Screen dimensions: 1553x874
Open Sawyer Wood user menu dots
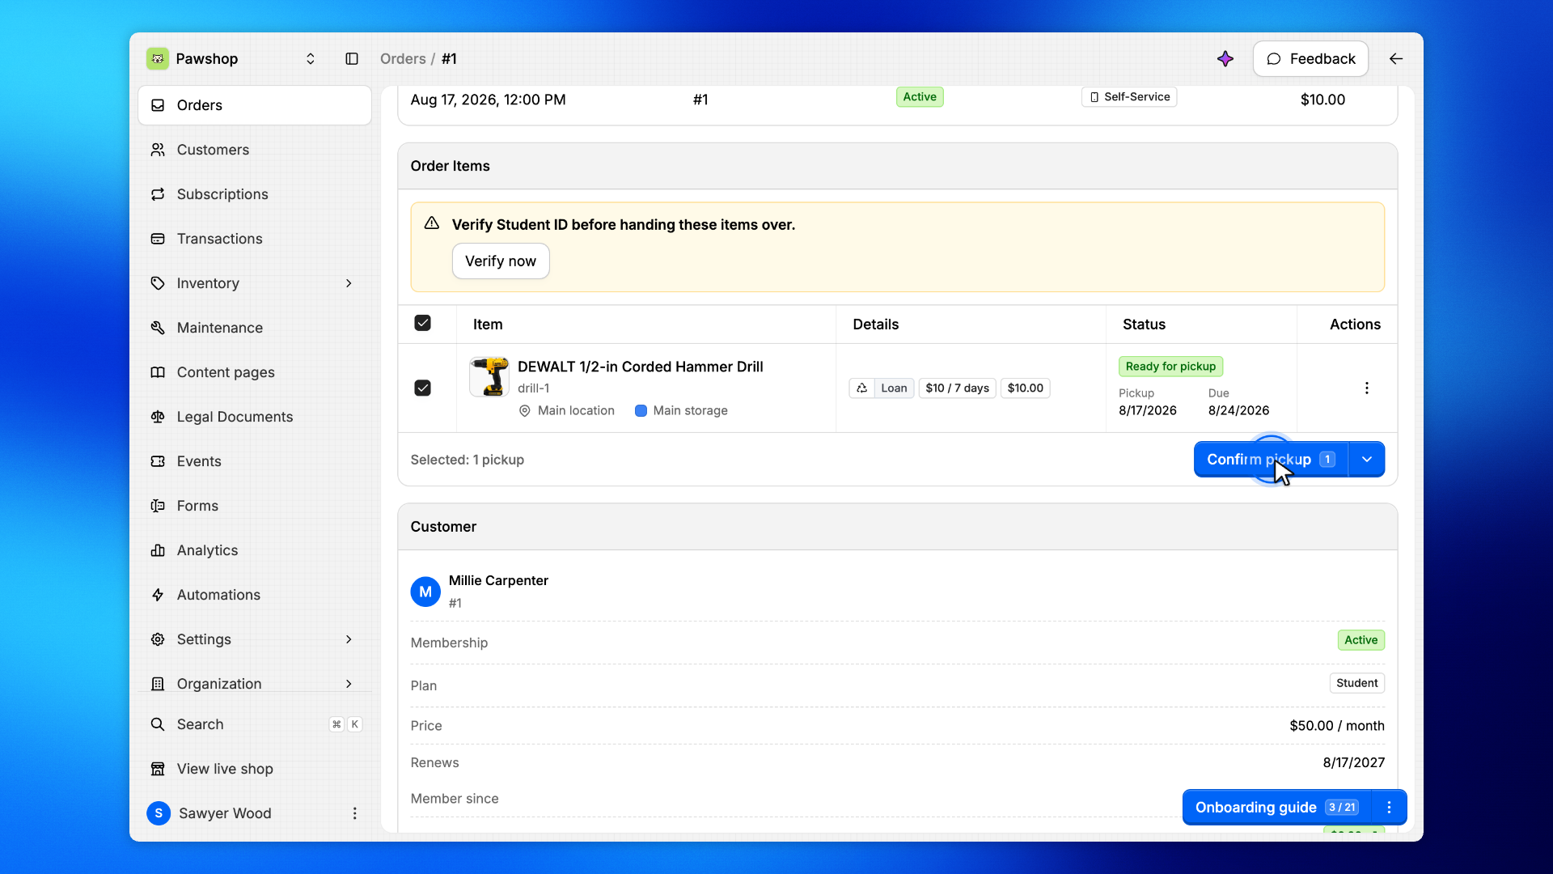pos(354,813)
